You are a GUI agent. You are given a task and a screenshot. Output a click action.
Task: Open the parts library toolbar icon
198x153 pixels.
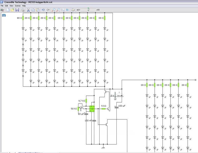tap(2, 10)
